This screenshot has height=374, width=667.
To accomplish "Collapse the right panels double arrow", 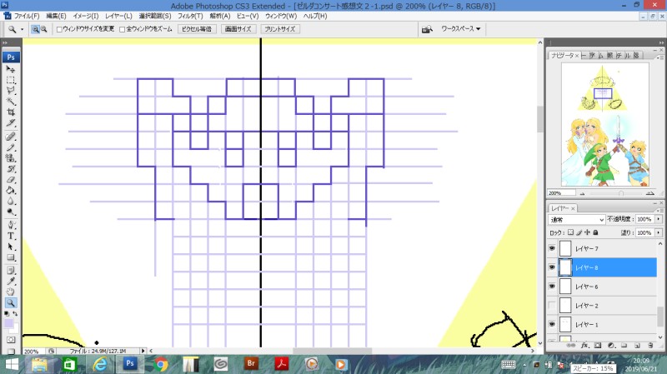I will coord(661,42).
